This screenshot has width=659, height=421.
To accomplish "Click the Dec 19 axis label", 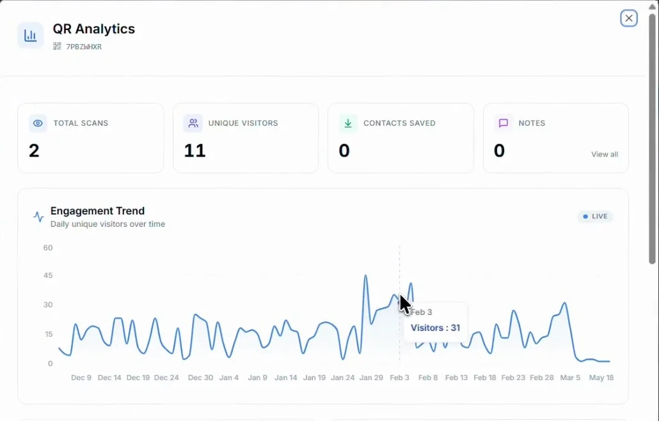I will coord(138,378).
